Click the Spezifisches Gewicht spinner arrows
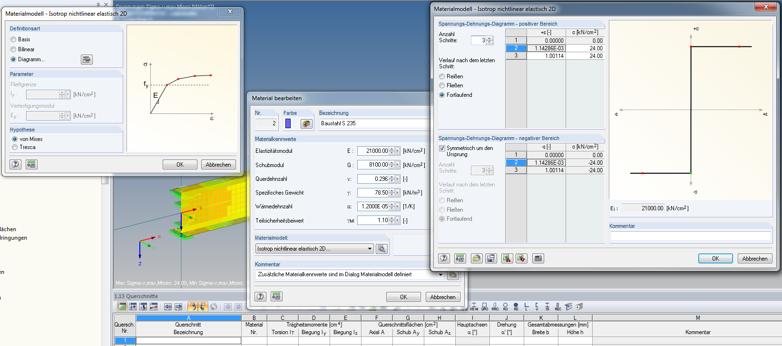Viewport: 782px width, 346px height. (x=391, y=193)
